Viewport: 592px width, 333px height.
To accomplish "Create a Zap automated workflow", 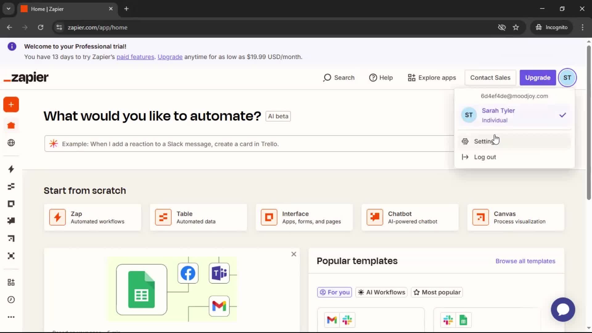I will 92,217.
